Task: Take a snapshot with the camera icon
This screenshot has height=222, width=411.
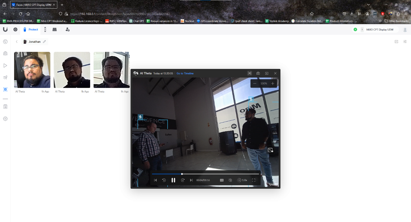Action: (x=258, y=73)
